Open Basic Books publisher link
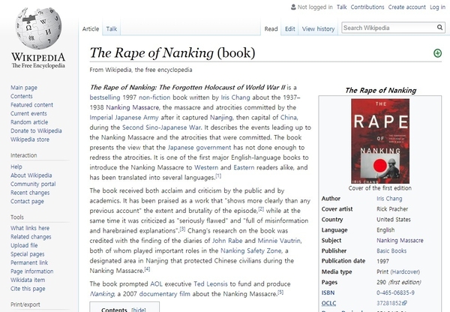 click(x=391, y=250)
